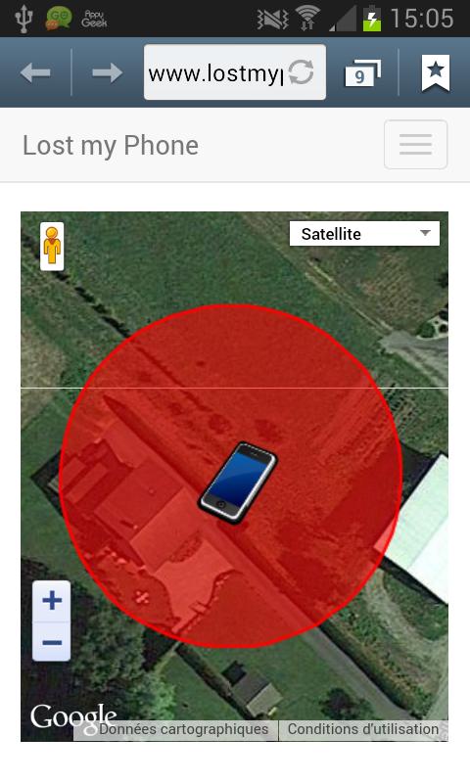
Task: Click the Données cartographiques label
Action: pyautogui.click(x=184, y=729)
